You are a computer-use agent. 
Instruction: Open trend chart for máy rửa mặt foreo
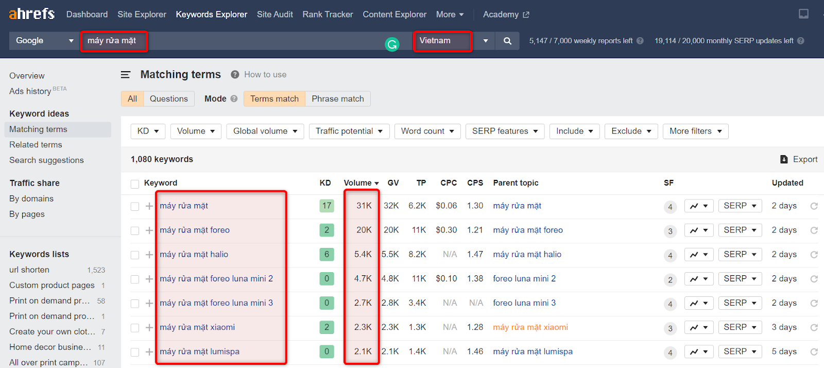click(699, 230)
